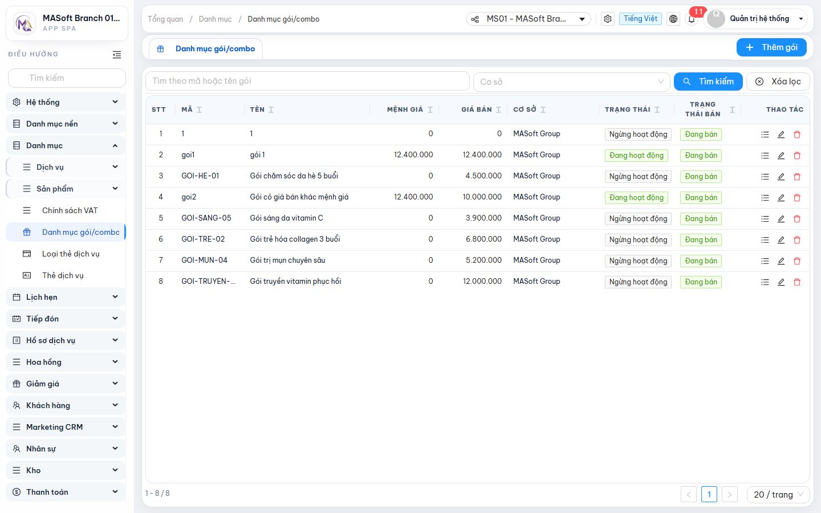Toggle the sort on the Trạng thái column

tap(657, 109)
